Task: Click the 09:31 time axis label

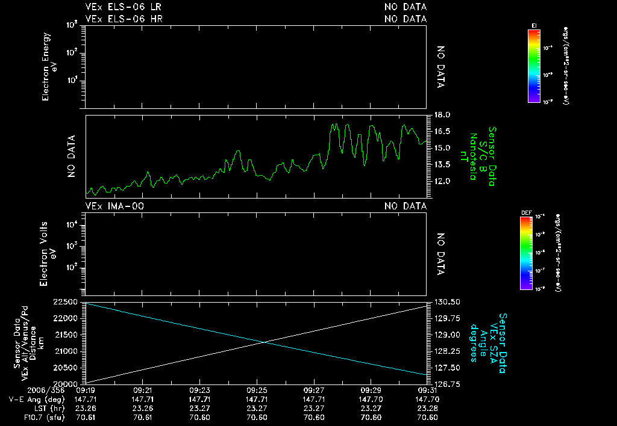Action: (x=427, y=390)
